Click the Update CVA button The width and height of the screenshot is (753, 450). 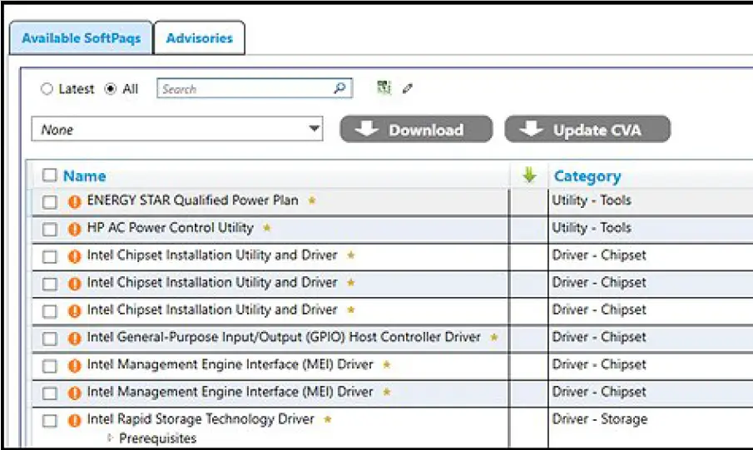(x=587, y=129)
